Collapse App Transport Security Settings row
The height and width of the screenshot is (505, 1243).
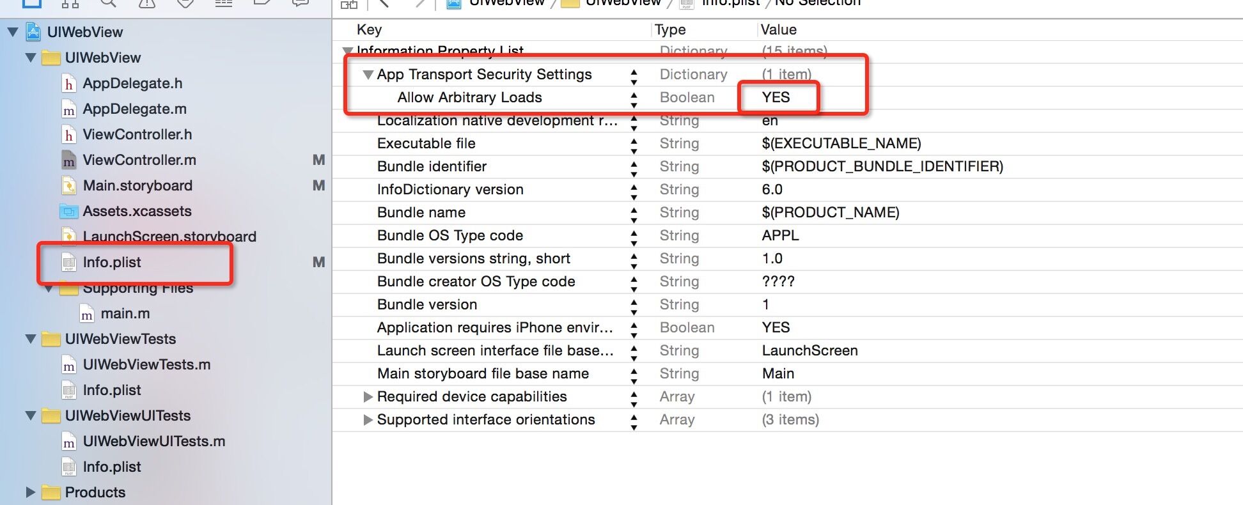coord(368,75)
